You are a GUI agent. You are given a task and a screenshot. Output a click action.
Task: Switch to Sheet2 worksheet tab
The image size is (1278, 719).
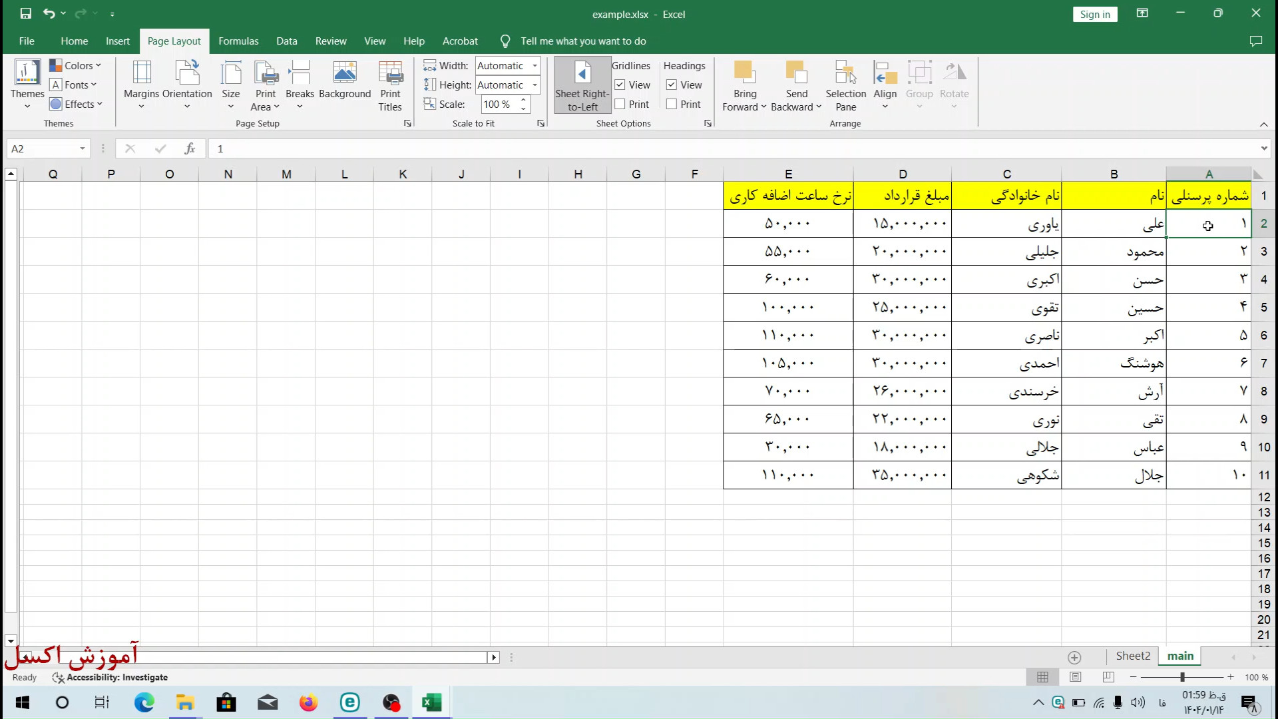[x=1132, y=656]
